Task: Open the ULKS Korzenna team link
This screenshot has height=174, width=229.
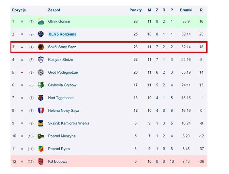Action: click(x=62, y=34)
